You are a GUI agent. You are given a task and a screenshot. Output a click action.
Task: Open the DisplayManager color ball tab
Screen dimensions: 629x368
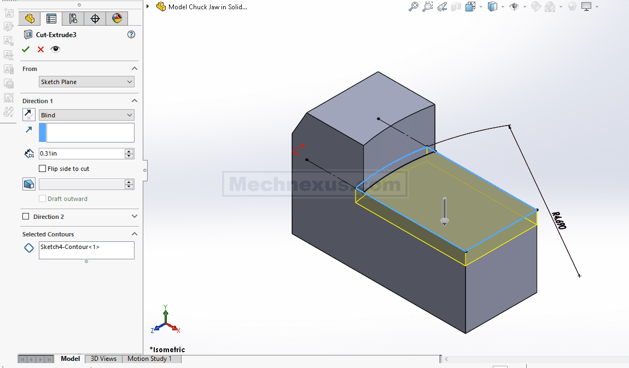click(117, 19)
